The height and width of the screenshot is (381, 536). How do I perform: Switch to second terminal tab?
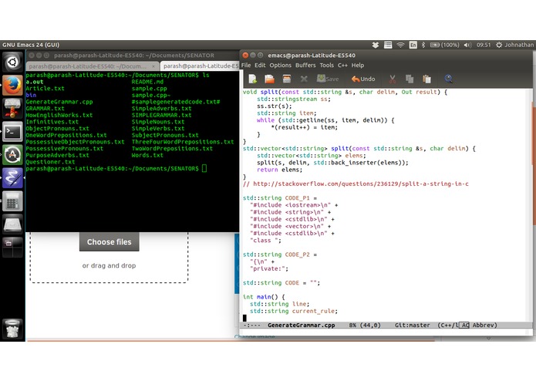click(x=201, y=66)
